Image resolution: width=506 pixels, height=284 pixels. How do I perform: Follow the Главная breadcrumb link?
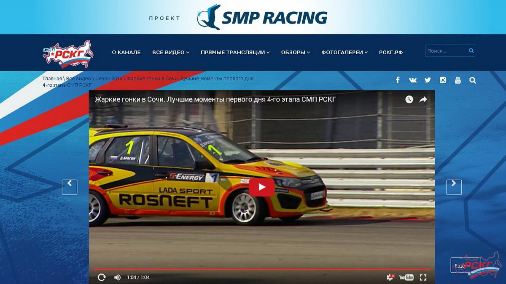click(52, 79)
